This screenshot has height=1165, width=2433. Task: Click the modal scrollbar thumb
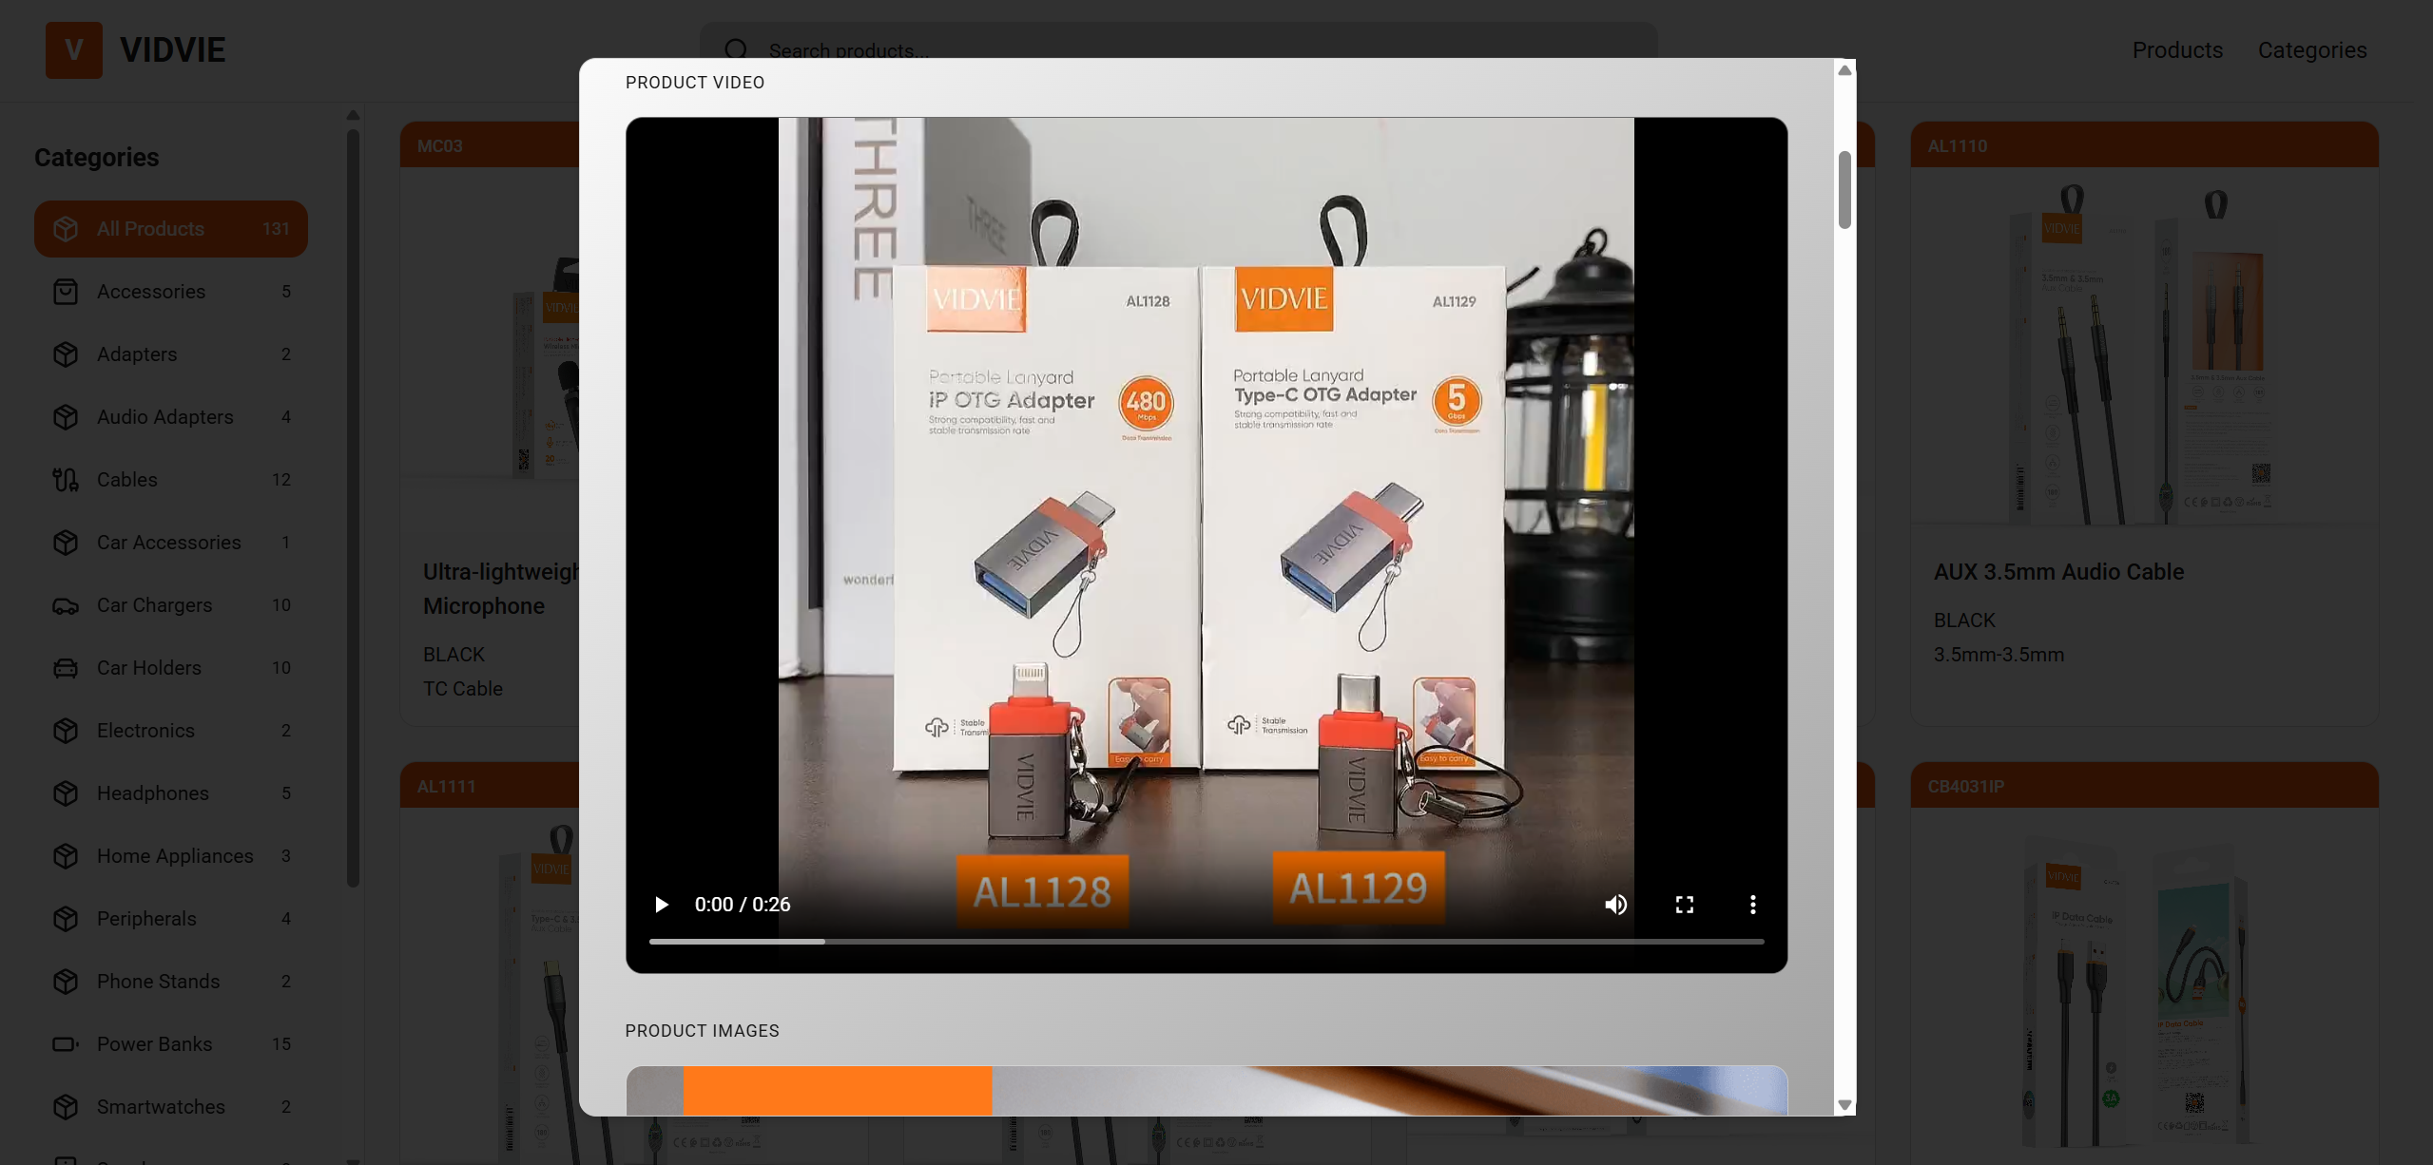click(x=1844, y=189)
